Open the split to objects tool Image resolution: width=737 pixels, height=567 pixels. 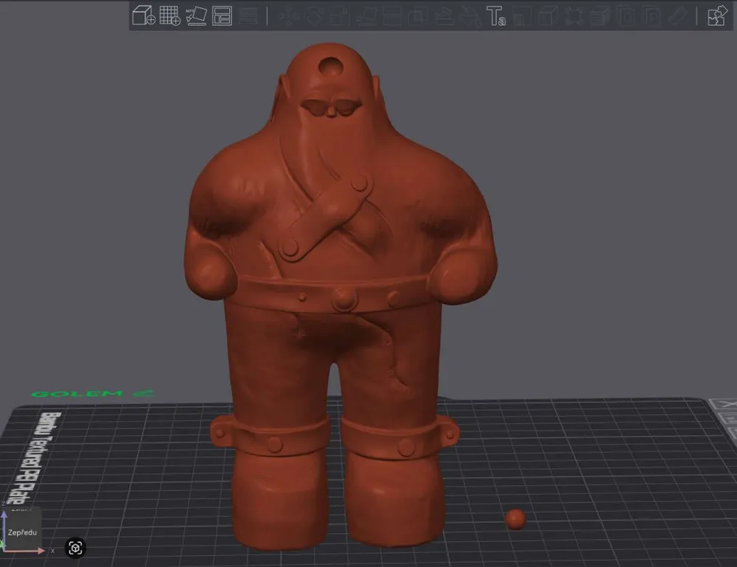point(418,15)
